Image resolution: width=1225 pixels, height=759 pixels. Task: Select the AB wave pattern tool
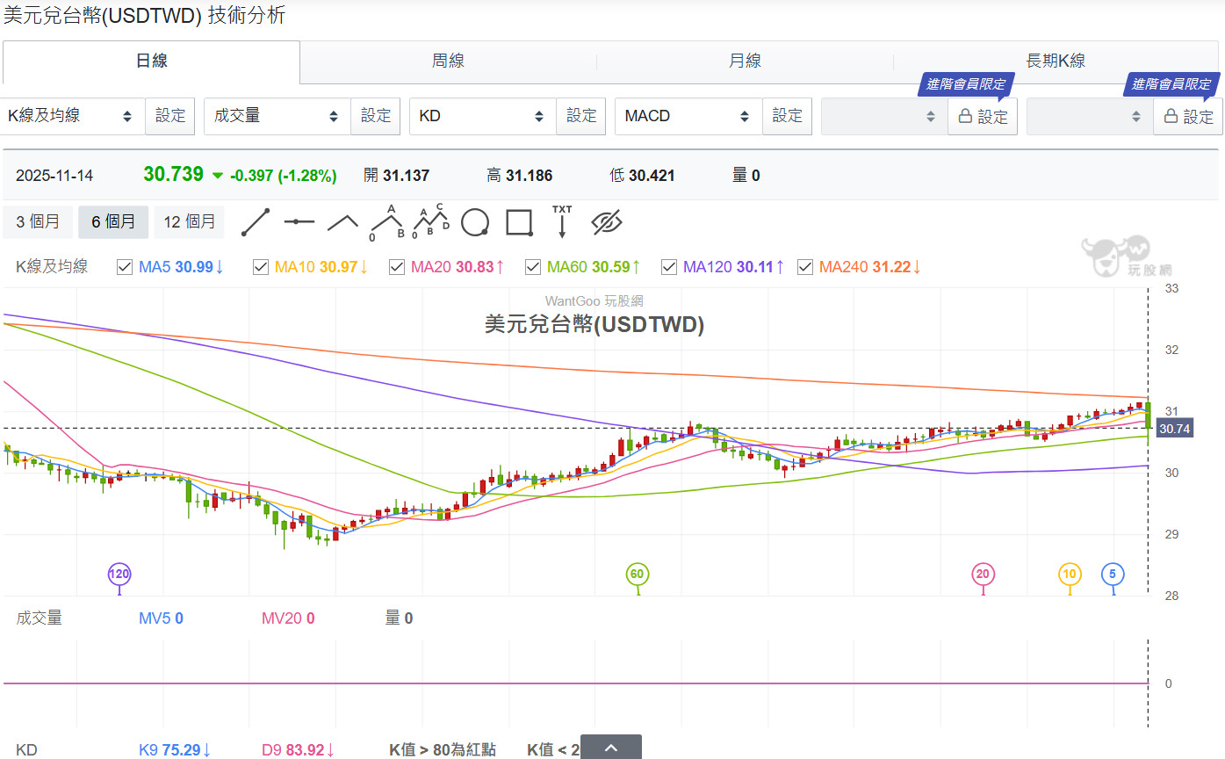point(386,222)
